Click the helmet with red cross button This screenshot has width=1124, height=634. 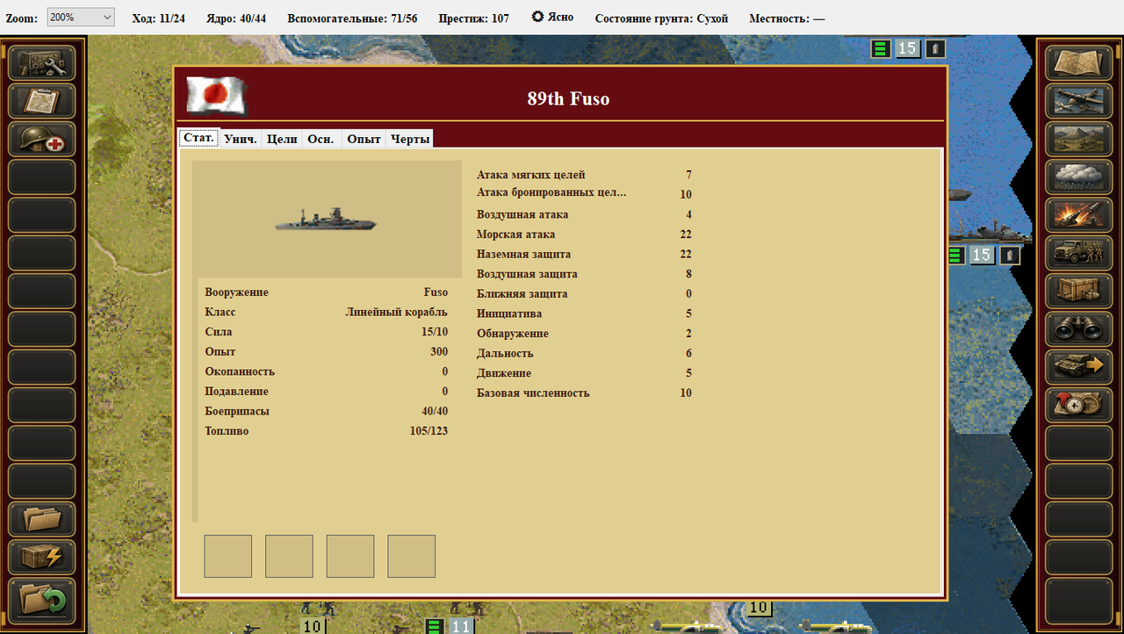click(x=42, y=139)
